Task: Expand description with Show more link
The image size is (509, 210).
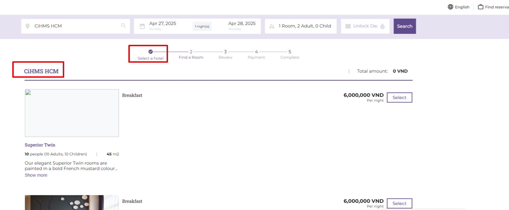Action: click(x=36, y=175)
